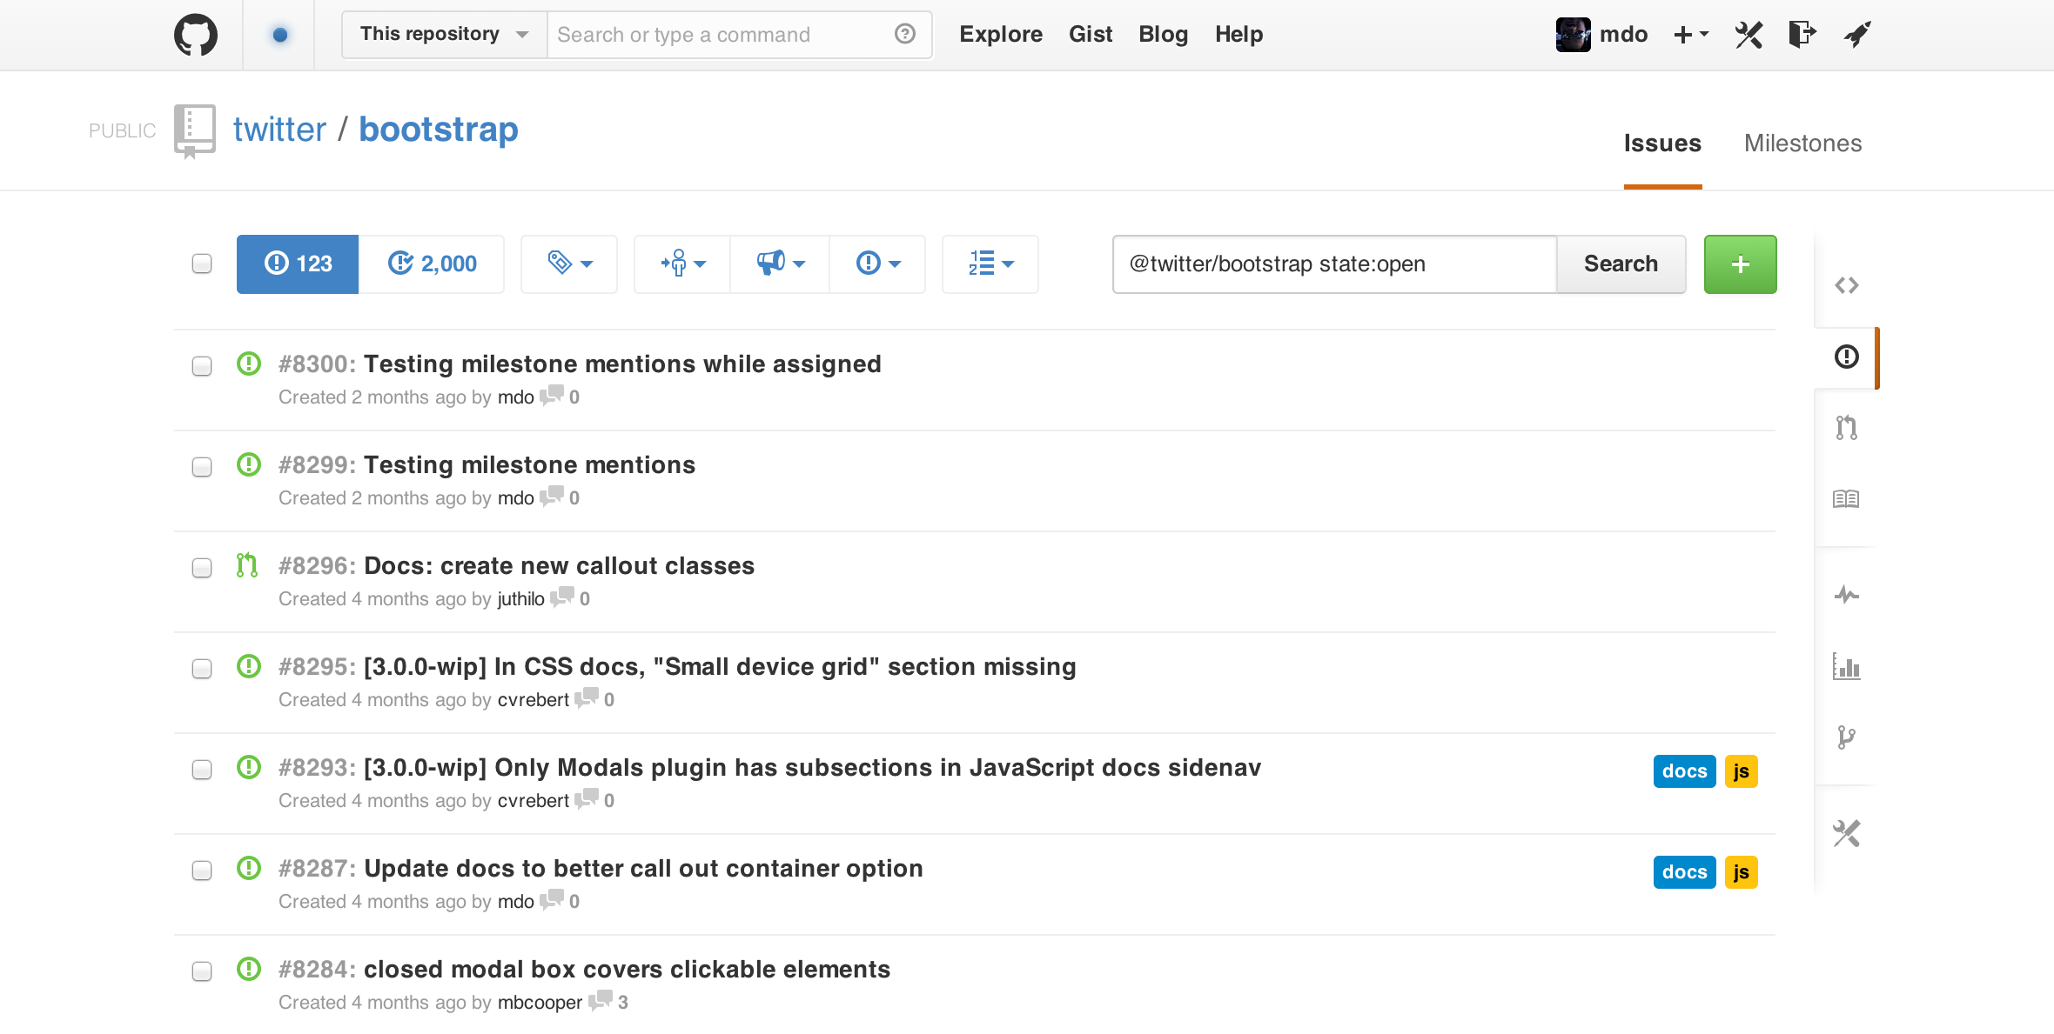This screenshot has height=1034, width=2054.
Task: Click the blue docs label on issue #8293
Action: [x=1684, y=771]
